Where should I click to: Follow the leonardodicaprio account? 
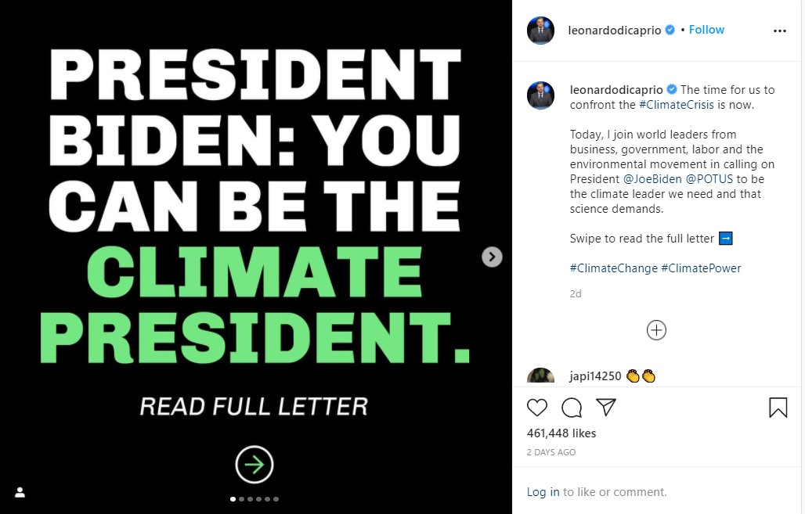[706, 30]
